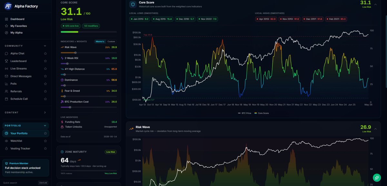Screen dimensions: 387x186
Task: Click the Fear & Greed thermometer icon
Action: (62, 91)
